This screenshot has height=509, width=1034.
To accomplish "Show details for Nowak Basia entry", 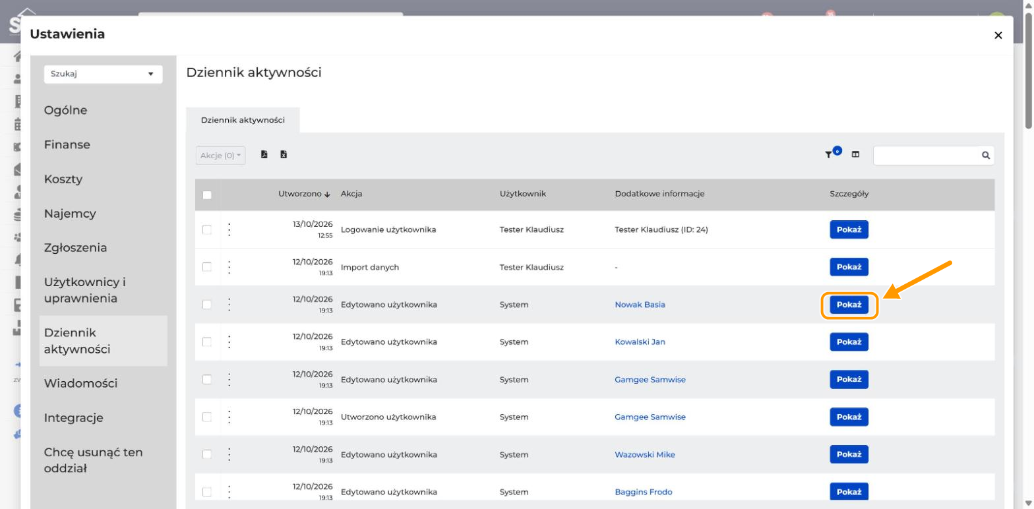I will click(x=849, y=305).
